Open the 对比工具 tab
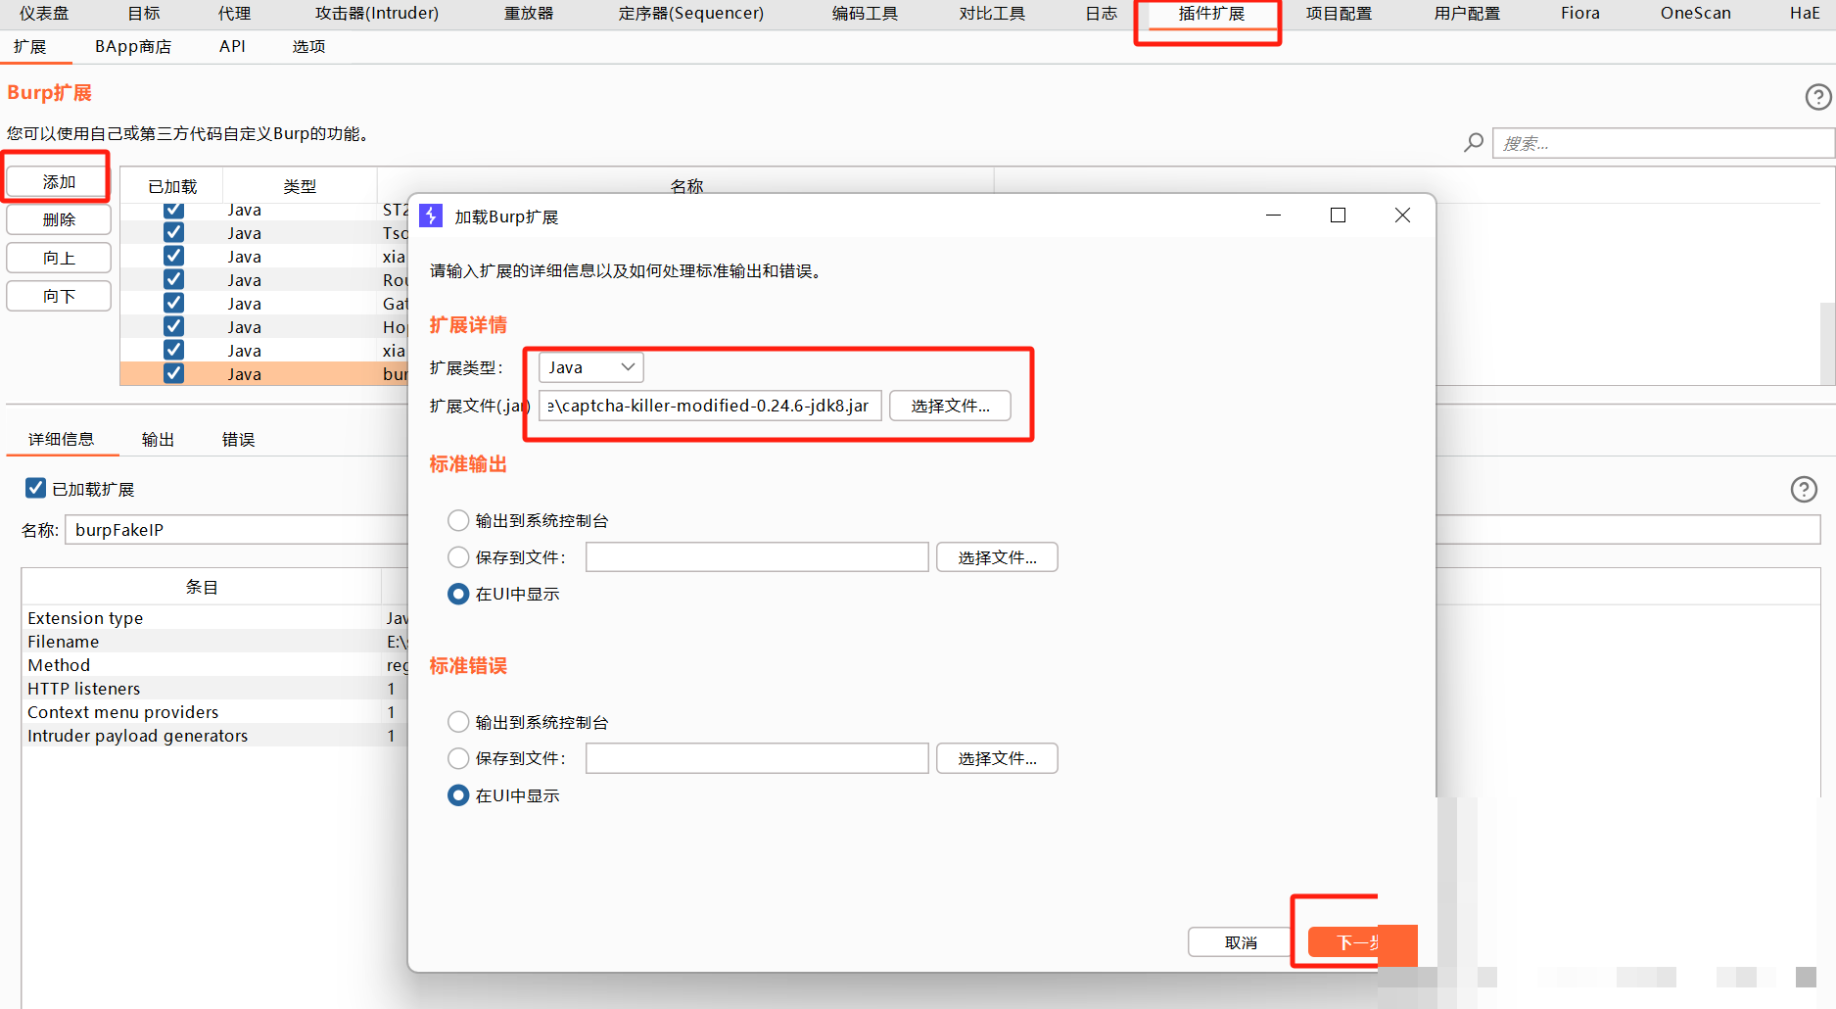This screenshot has height=1009, width=1836. coord(992,14)
